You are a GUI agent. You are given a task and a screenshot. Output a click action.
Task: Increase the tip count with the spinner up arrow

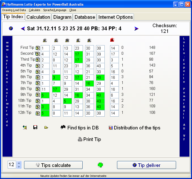pos(19,163)
